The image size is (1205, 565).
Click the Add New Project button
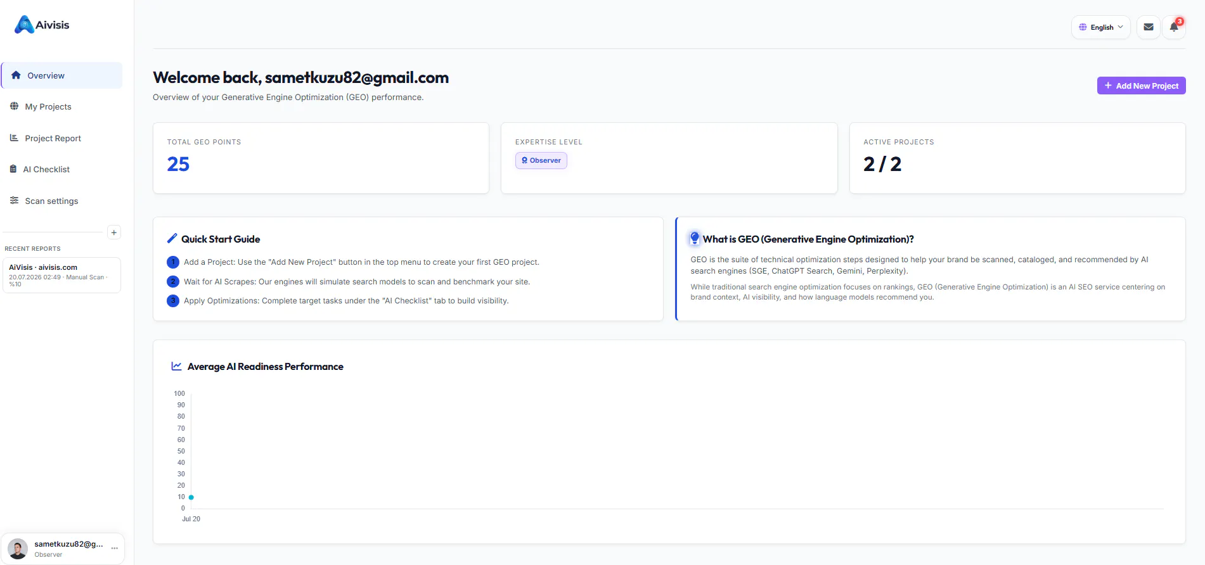(1141, 86)
